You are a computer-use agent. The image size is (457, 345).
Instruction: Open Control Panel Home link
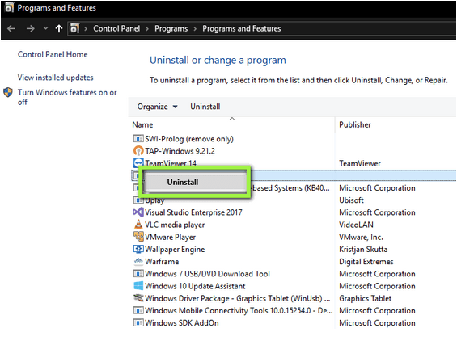pyautogui.click(x=53, y=54)
